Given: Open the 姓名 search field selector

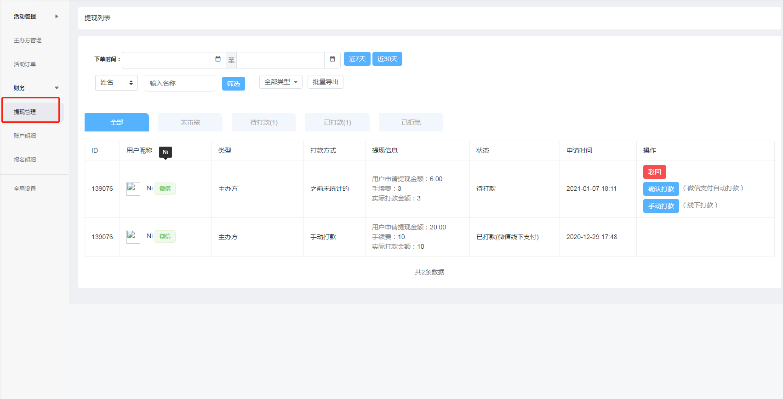Looking at the screenshot, I should point(116,83).
